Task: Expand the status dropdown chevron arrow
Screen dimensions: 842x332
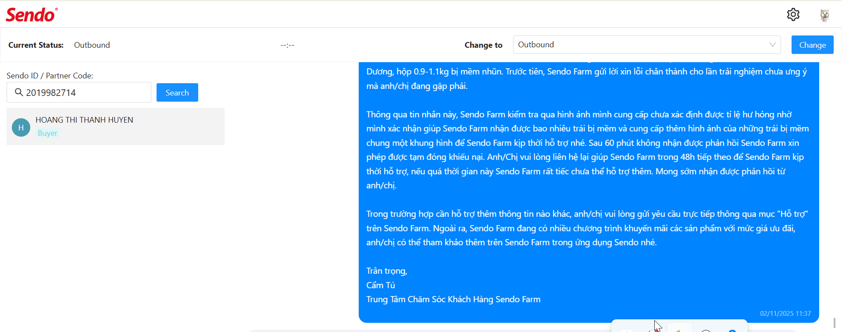Action: pos(772,45)
